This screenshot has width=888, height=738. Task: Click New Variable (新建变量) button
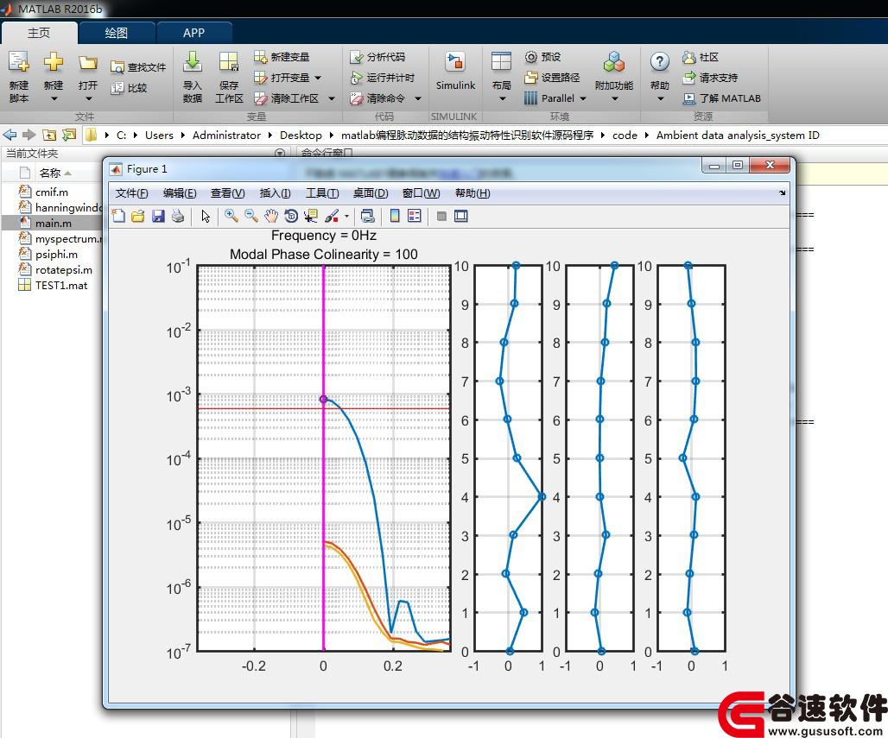point(282,57)
